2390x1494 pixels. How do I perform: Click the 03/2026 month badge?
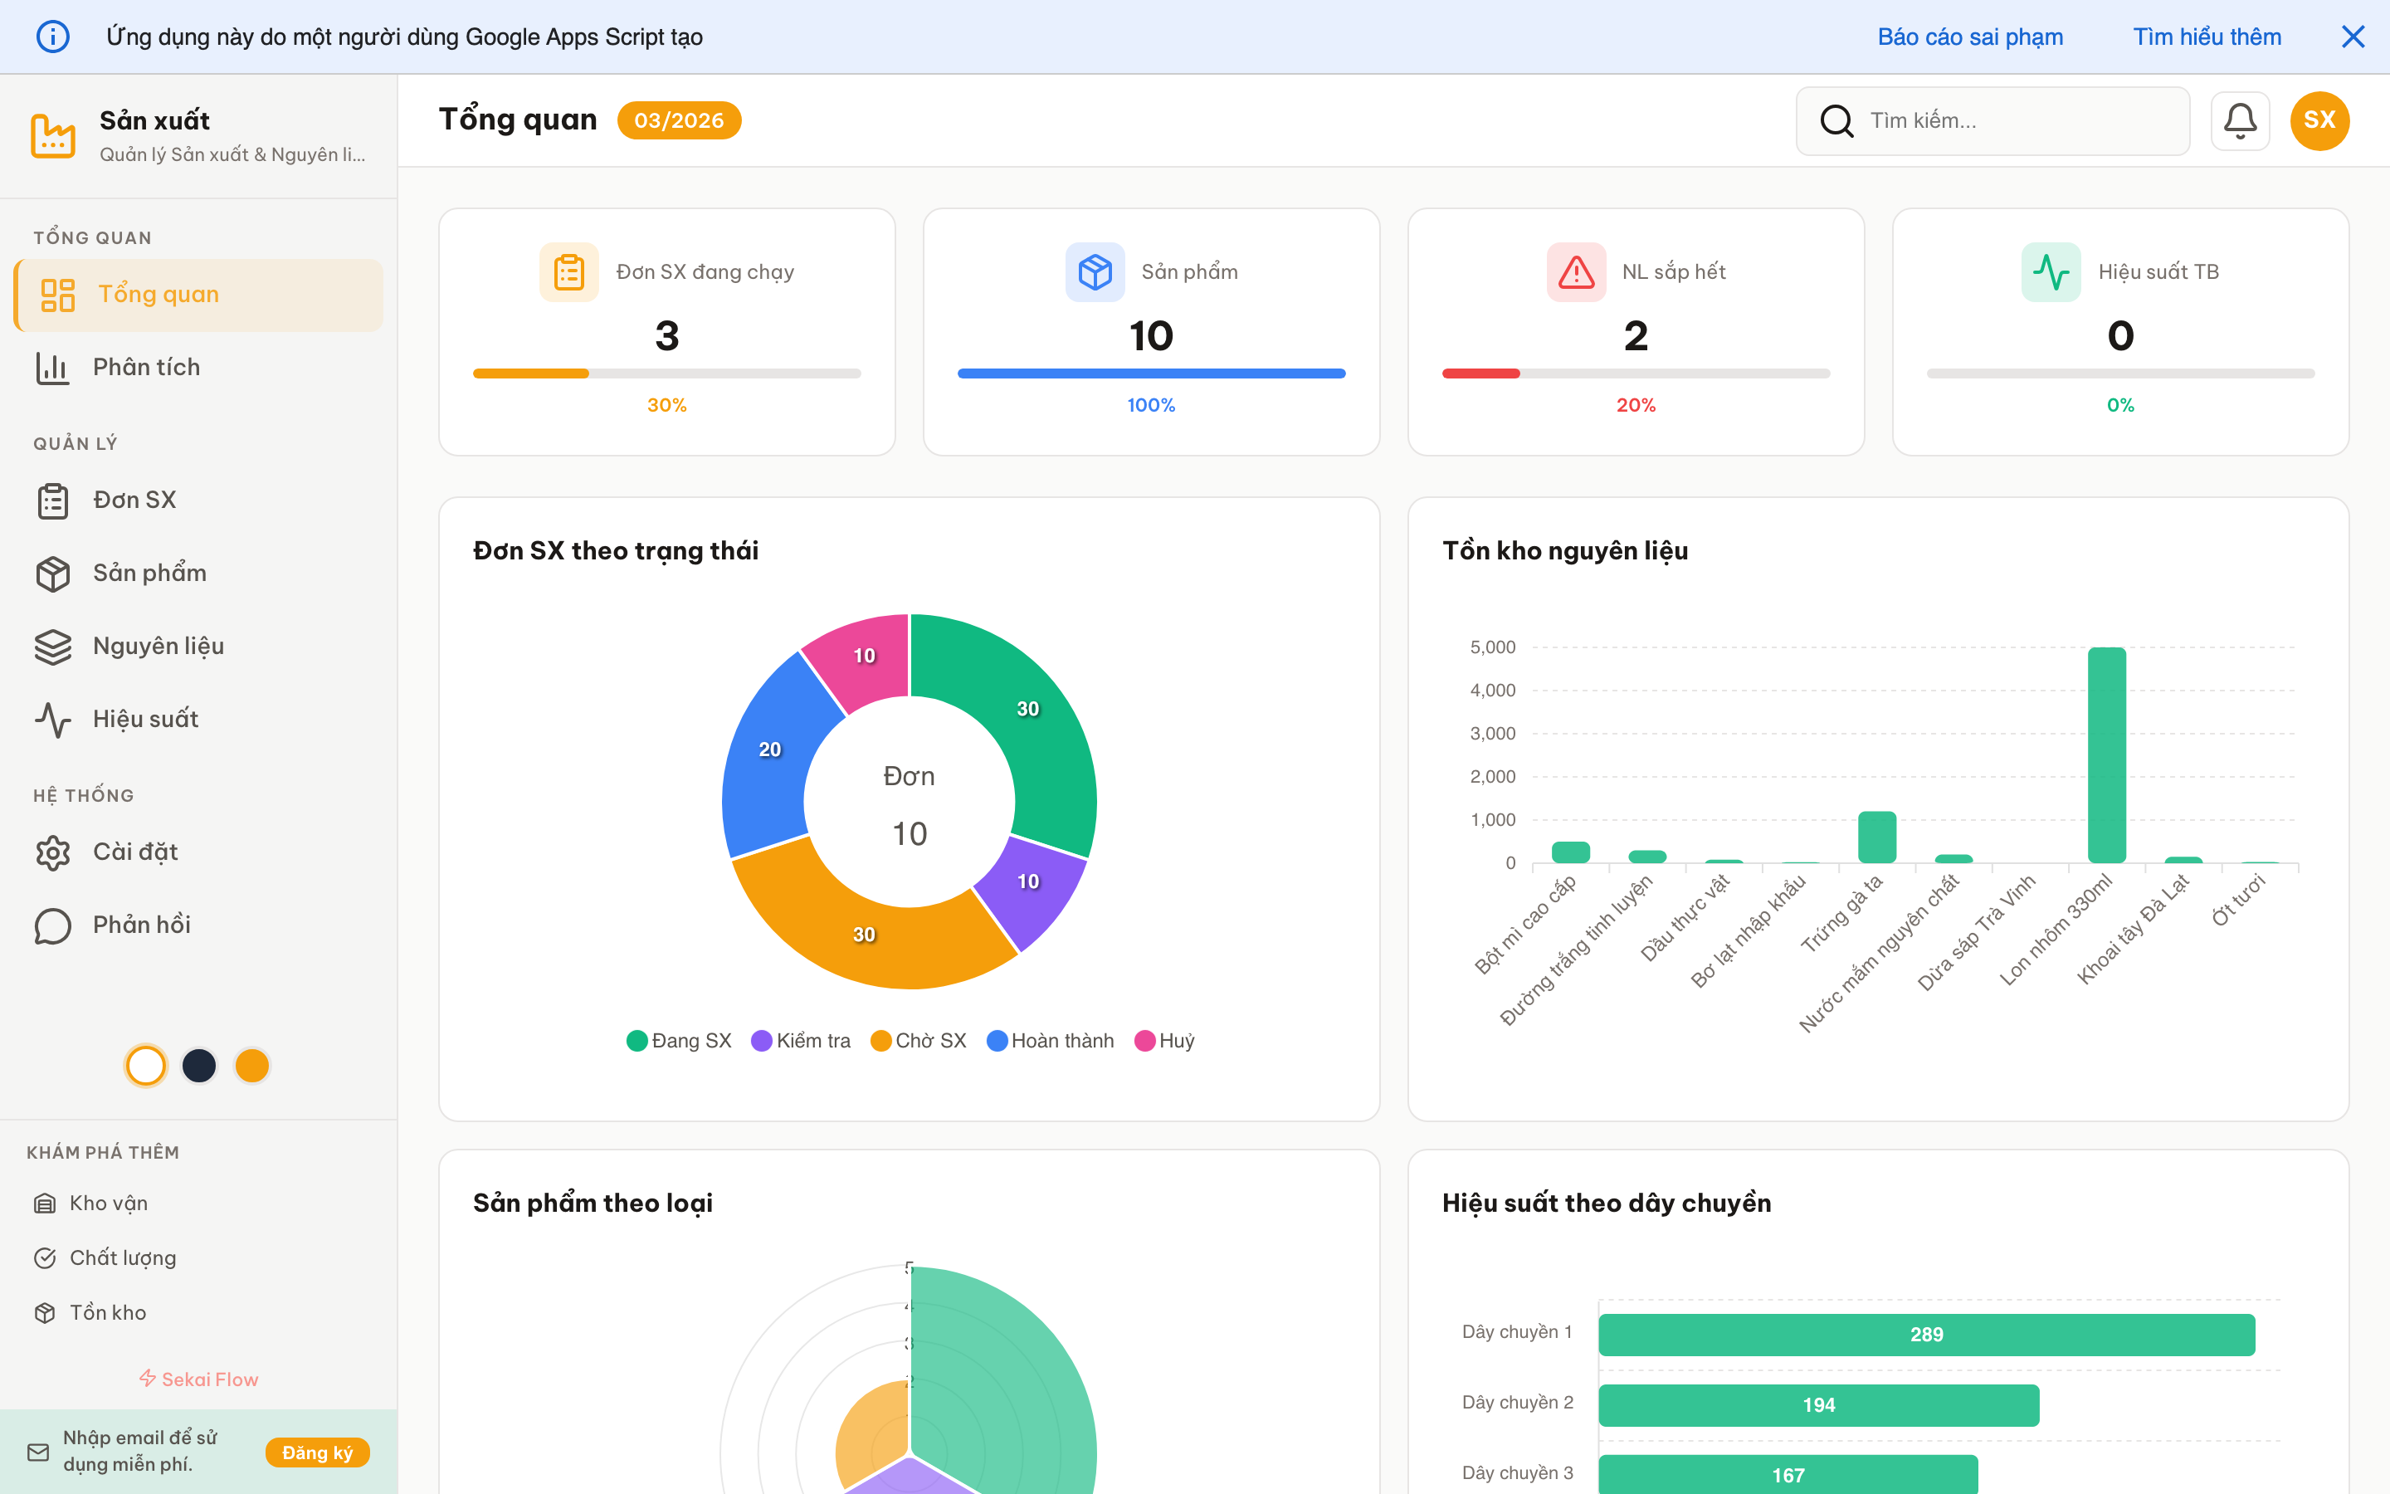[x=679, y=120]
